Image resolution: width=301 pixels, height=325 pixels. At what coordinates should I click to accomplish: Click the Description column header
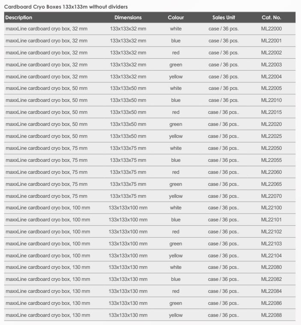pos(19,18)
